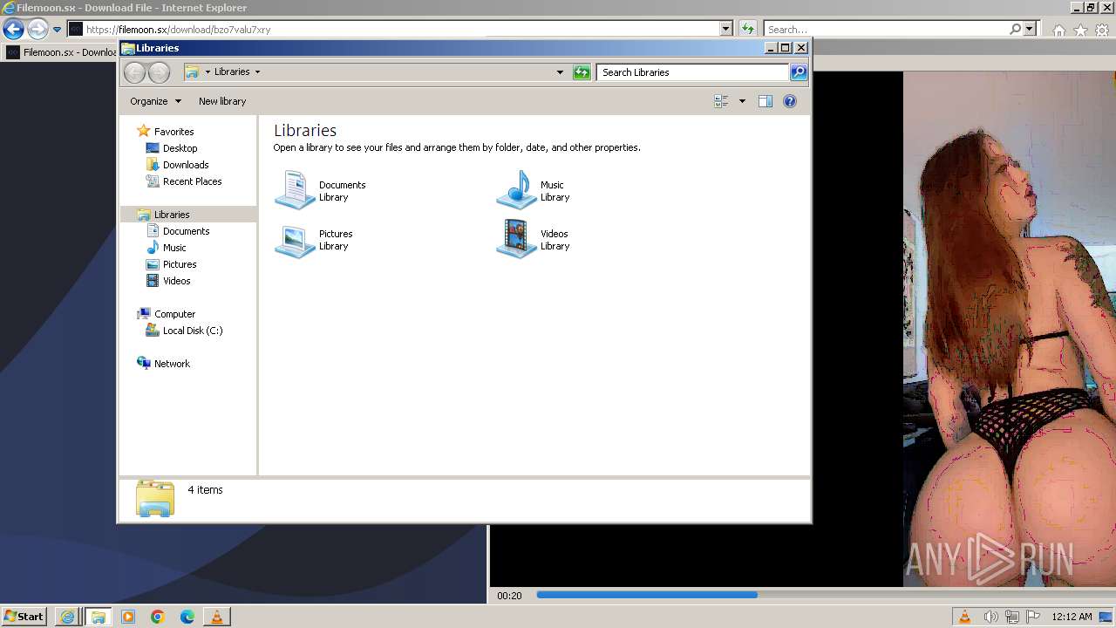Click Libraries breadcrumb in address bar
This screenshot has width=1116, height=628.
pos(232,72)
